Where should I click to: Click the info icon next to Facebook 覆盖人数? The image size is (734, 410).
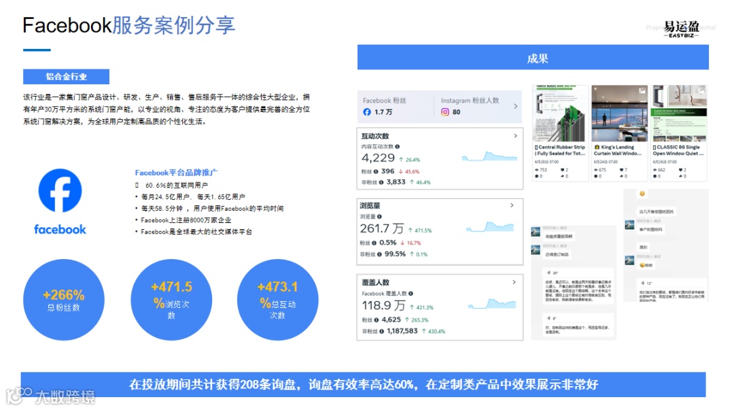(x=410, y=294)
